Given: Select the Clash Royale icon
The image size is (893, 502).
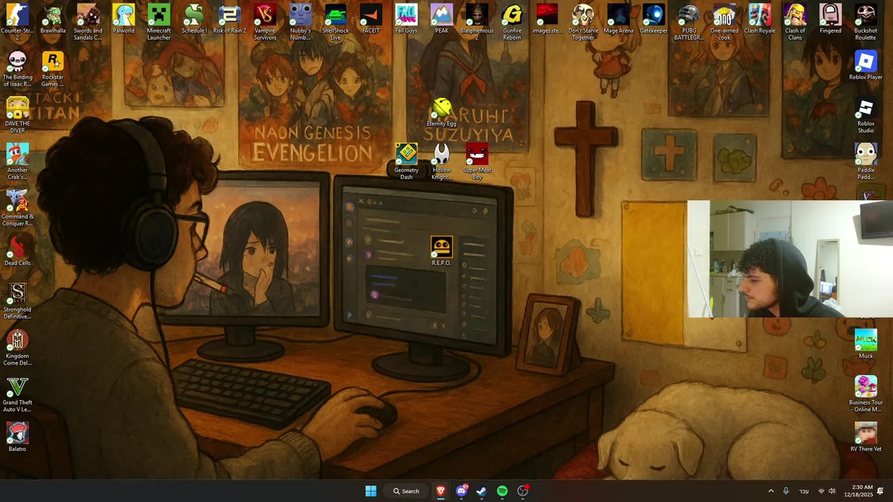Looking at the screenshot, I should click(760, 19).
